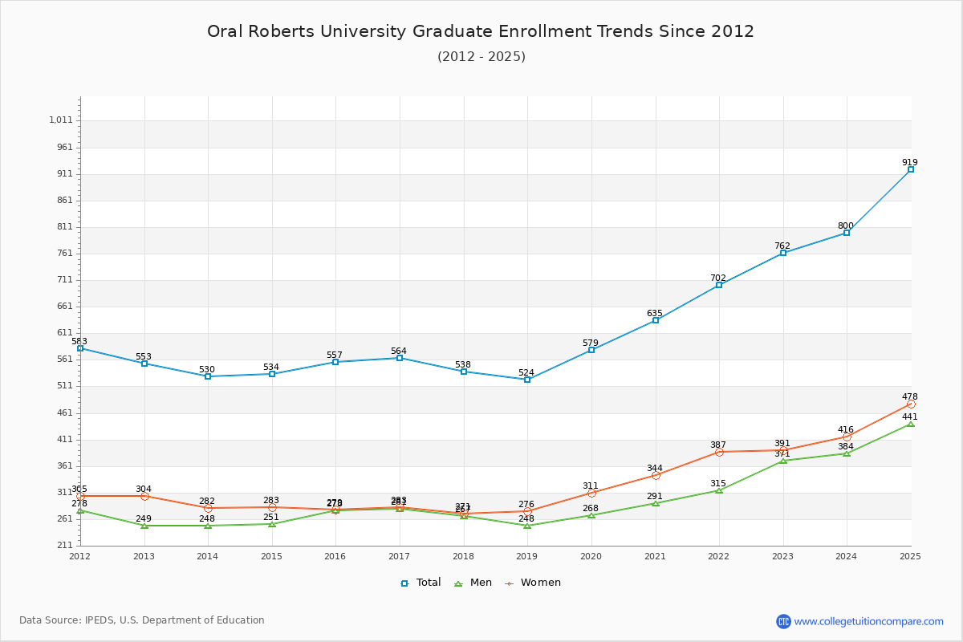Image resolution: width=963 pixels, height=642 pixels.
Task: Select the 2022 Total data point 702
Action: coord(719,285)
